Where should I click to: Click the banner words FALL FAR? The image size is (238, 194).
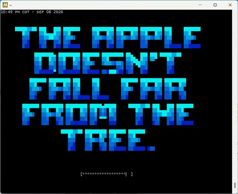point(108,89)
